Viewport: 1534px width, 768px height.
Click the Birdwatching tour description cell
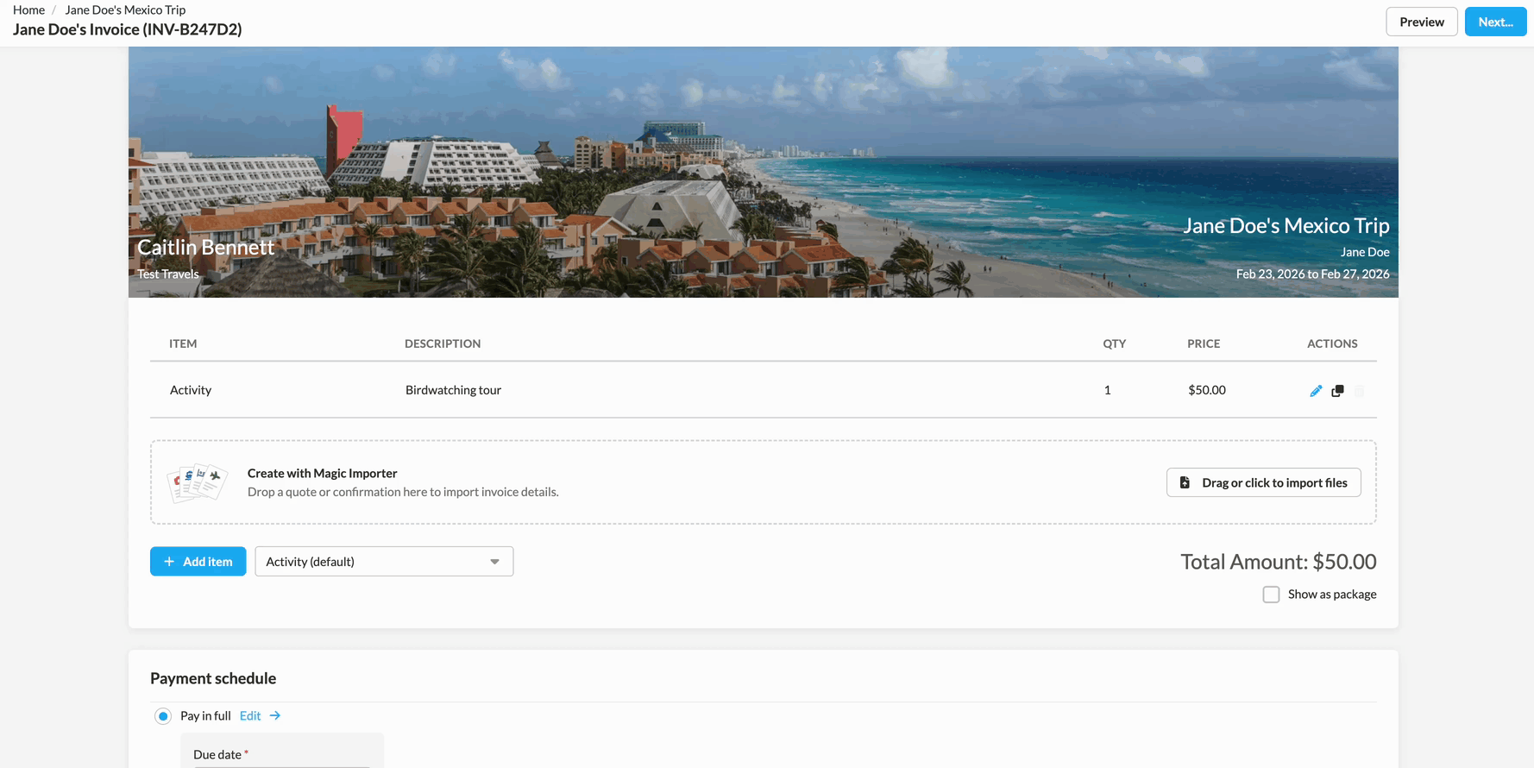click(x=453, y=390)
